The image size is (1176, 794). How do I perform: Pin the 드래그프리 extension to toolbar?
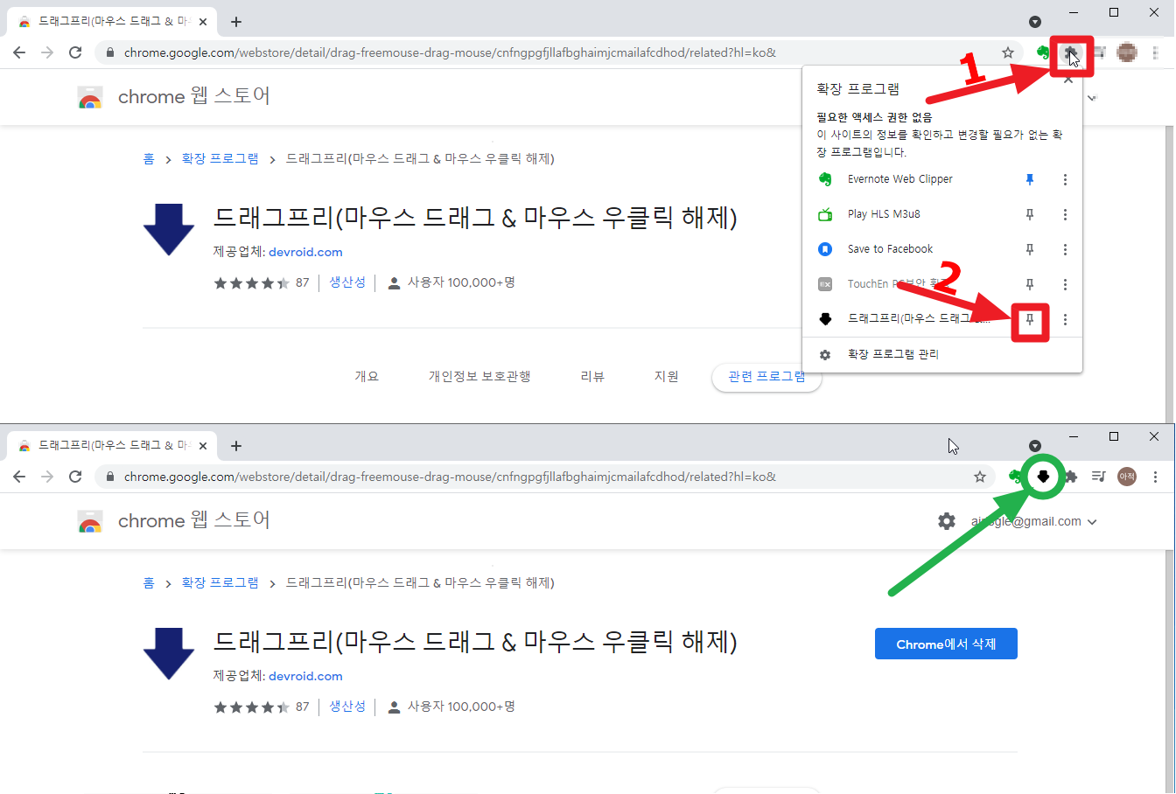(1030, 320)
